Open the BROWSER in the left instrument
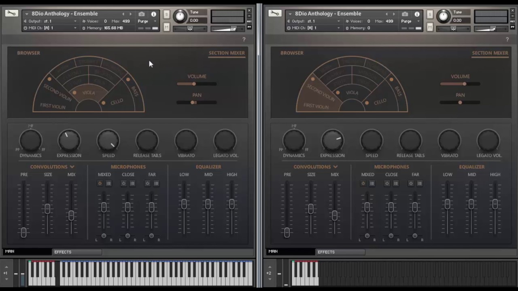 tap(28, 53)
